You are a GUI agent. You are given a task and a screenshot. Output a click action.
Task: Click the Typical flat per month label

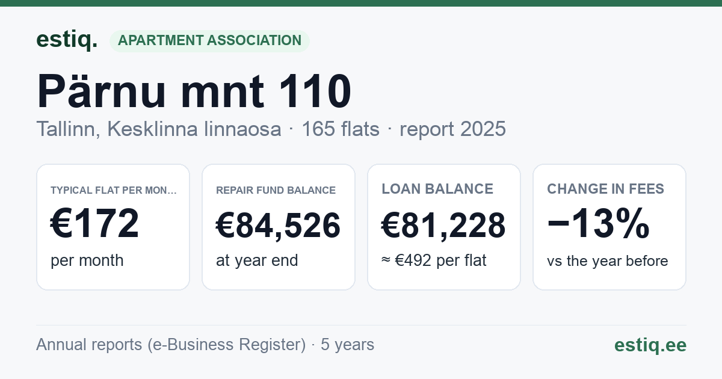click(x=114, y=190)
